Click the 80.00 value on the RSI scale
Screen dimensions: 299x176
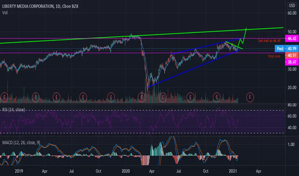[x=292, y=105]
